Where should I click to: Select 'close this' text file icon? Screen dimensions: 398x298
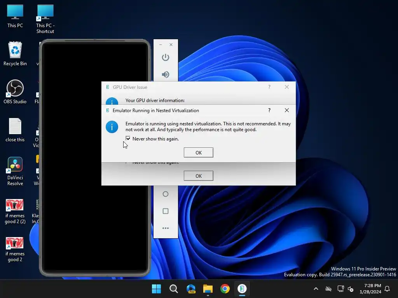point(15,130)
